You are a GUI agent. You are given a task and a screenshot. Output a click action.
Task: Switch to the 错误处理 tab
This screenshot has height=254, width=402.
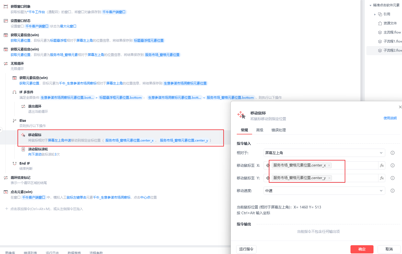279,130
